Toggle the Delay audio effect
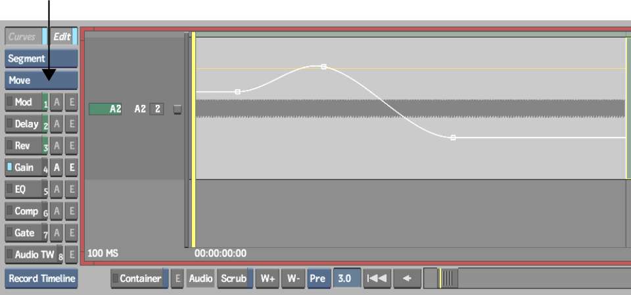631x295 pixels. [x=26, y=124]
